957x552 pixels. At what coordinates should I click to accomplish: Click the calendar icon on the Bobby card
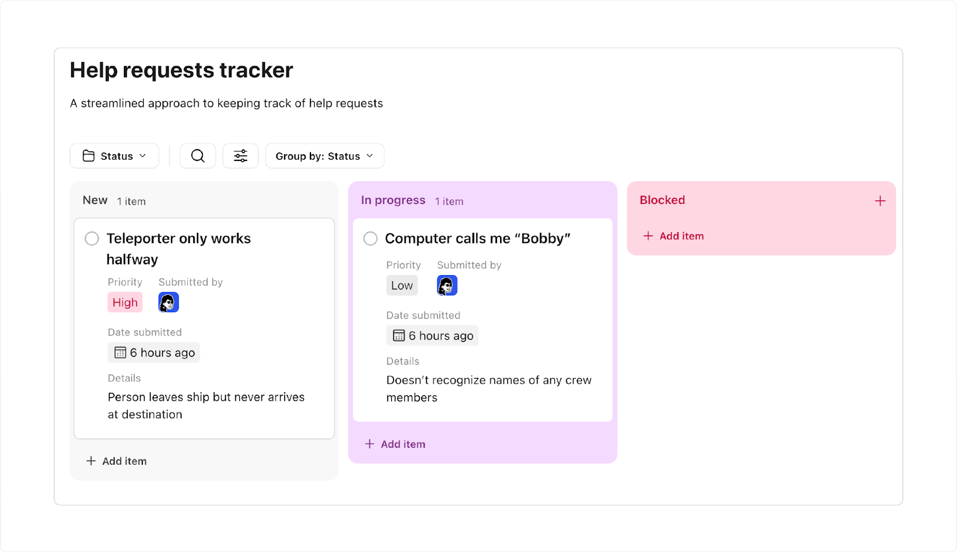(398, 336)
